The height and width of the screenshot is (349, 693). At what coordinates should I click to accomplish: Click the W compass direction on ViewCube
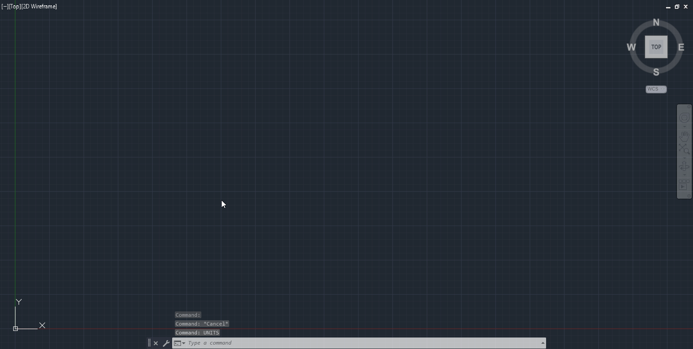click(x=631, y=47)
